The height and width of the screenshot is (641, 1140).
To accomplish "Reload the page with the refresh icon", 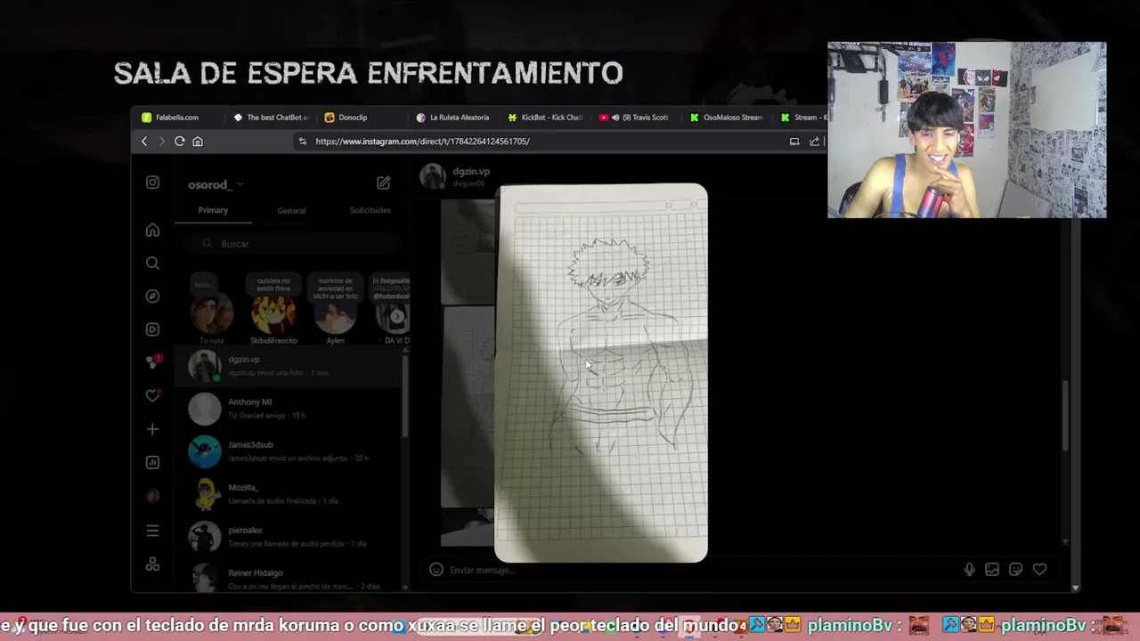I will pos(179,142).
